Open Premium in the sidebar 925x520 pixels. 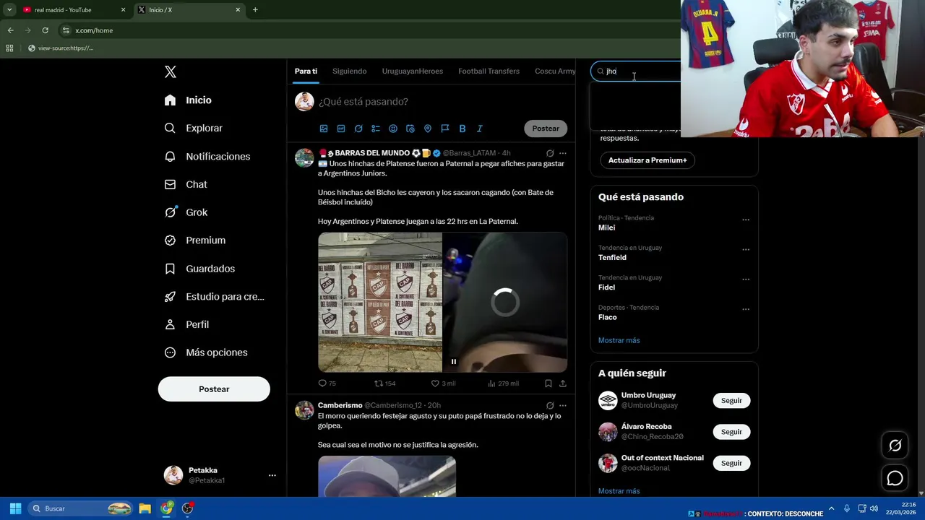195,240
